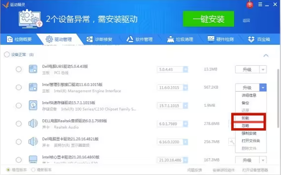Click the 垃圾清理 broom icon

point(170,39)
